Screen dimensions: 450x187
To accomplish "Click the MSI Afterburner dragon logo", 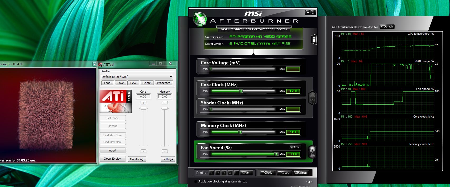I will click(x=200, y=19).
